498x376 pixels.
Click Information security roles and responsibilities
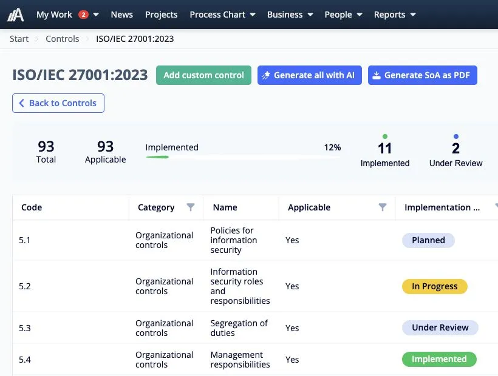pyautogui.click(x=240, y=286)
